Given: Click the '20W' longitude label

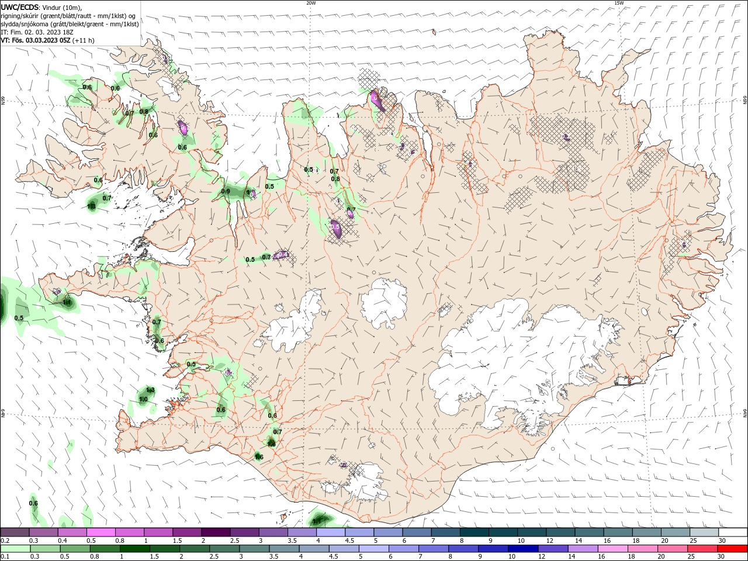Looking at the screenshot, I should [311, 3].
